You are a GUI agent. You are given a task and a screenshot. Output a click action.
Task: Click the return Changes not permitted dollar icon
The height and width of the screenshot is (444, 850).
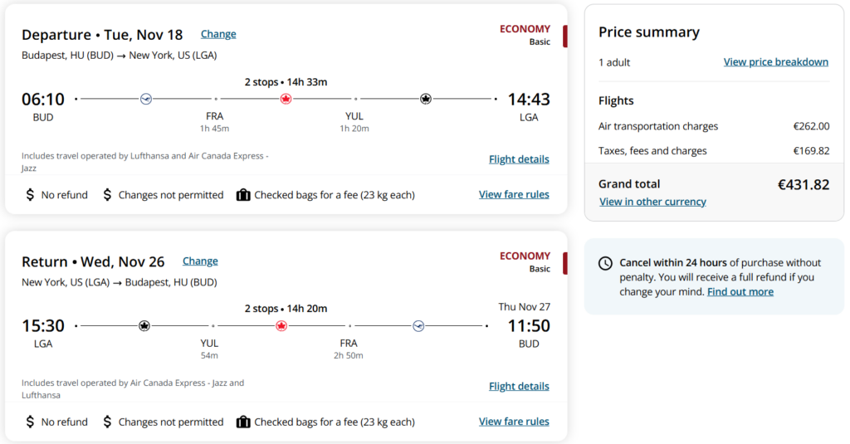point(107,422)
